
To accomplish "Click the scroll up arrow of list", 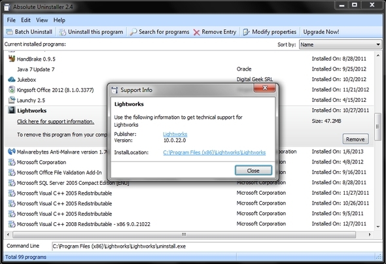I will (x=378, y=56).
